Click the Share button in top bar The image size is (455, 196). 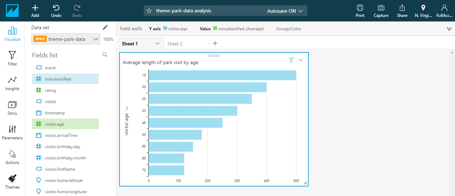point(402,11)
